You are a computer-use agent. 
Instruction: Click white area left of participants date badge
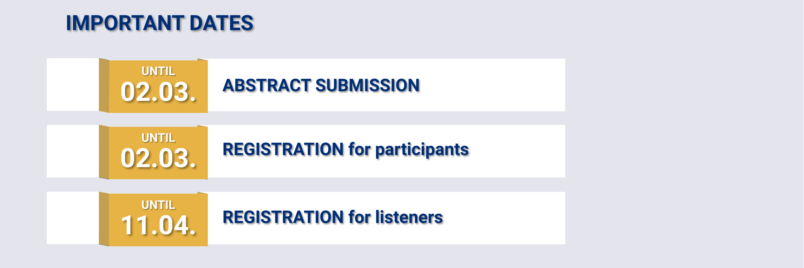click(x=72, y=151)
